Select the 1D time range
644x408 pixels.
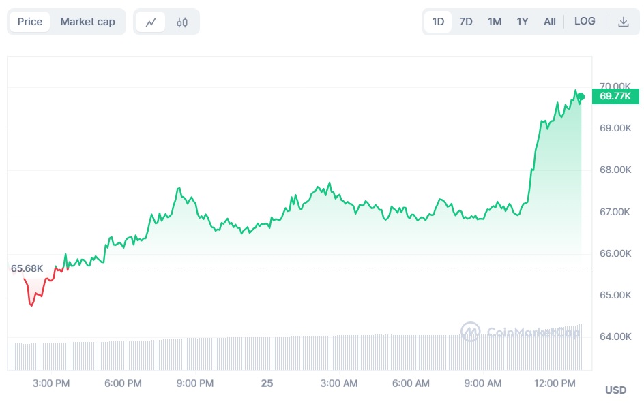[438, 22]
